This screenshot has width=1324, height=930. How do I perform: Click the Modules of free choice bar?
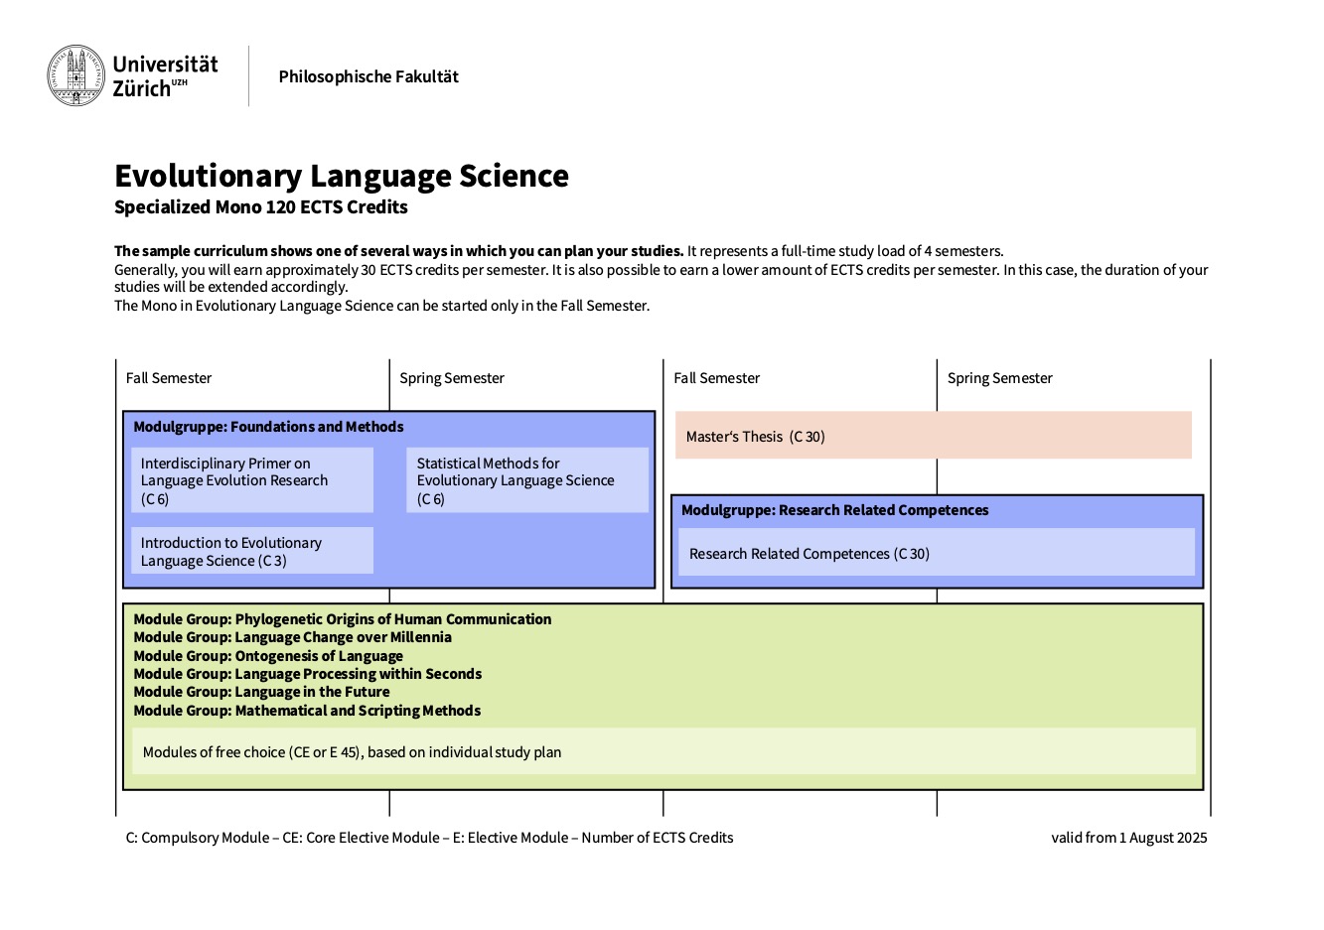pos(662,751)
